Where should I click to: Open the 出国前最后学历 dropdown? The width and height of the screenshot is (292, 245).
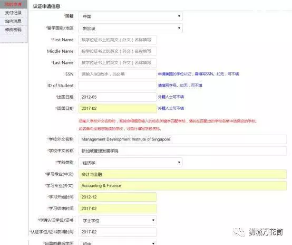click(x=118, y=242)
